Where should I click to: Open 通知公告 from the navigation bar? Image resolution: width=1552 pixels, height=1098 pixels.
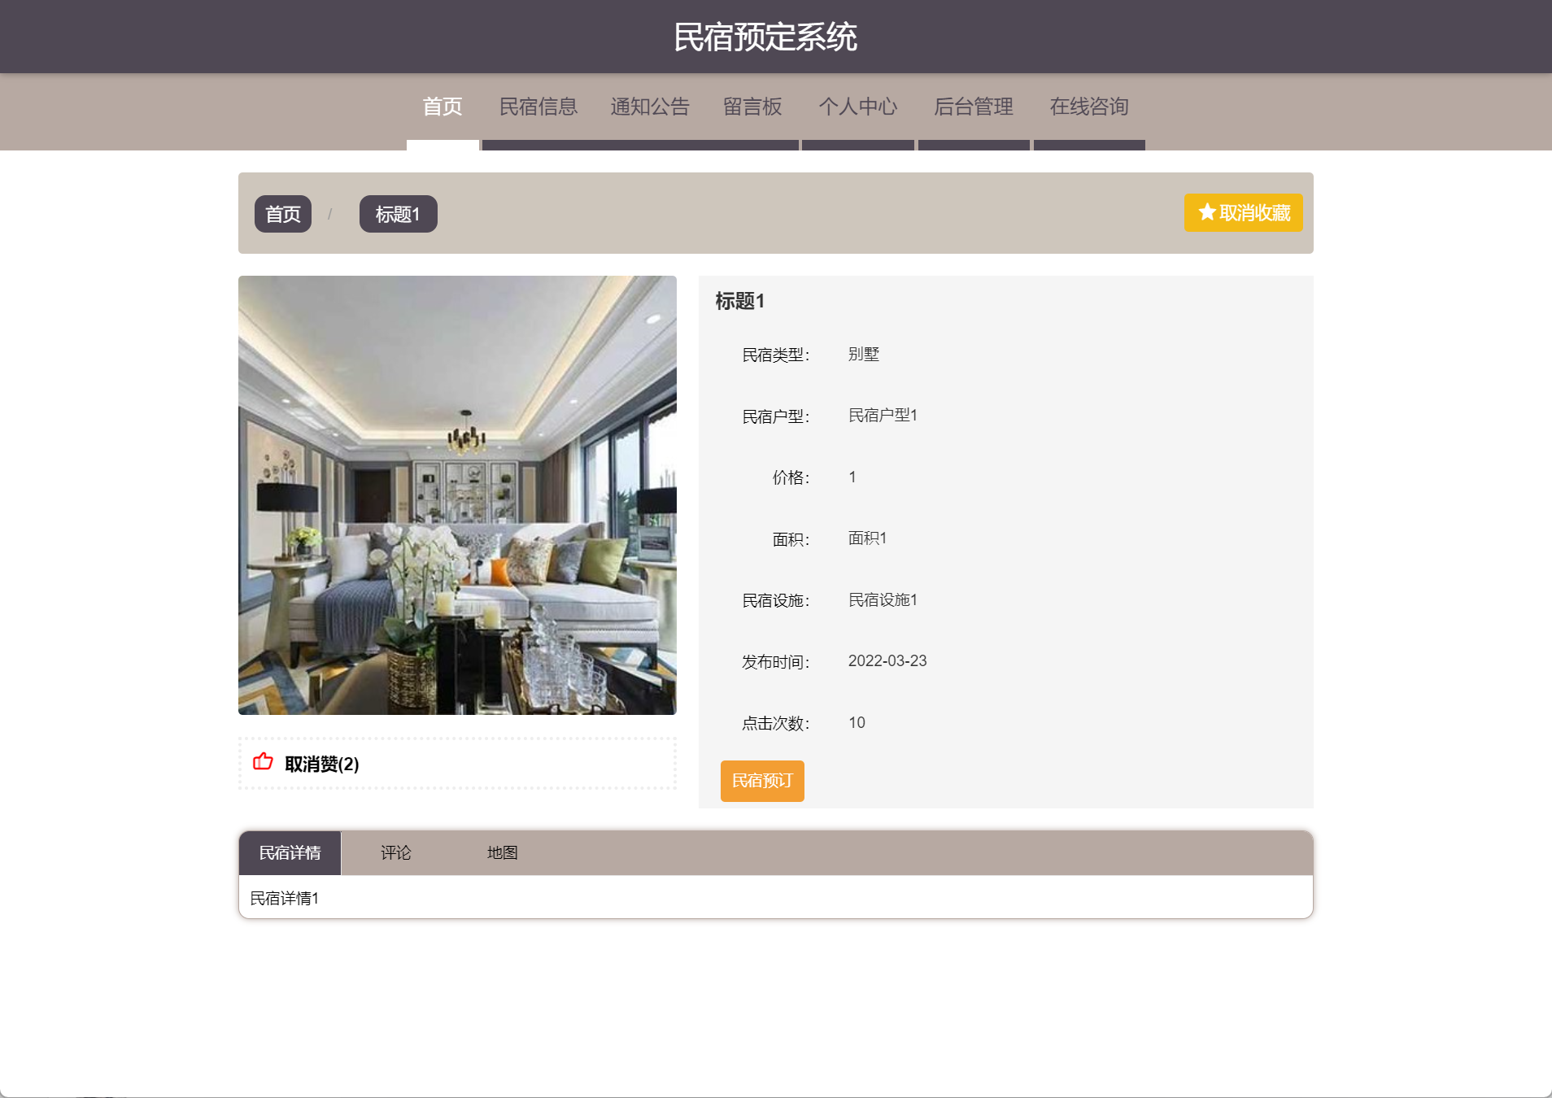tap(650, 107)
